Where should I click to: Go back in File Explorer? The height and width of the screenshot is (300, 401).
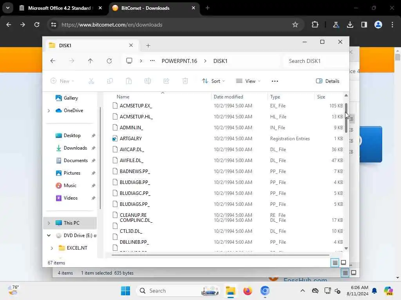53,61
